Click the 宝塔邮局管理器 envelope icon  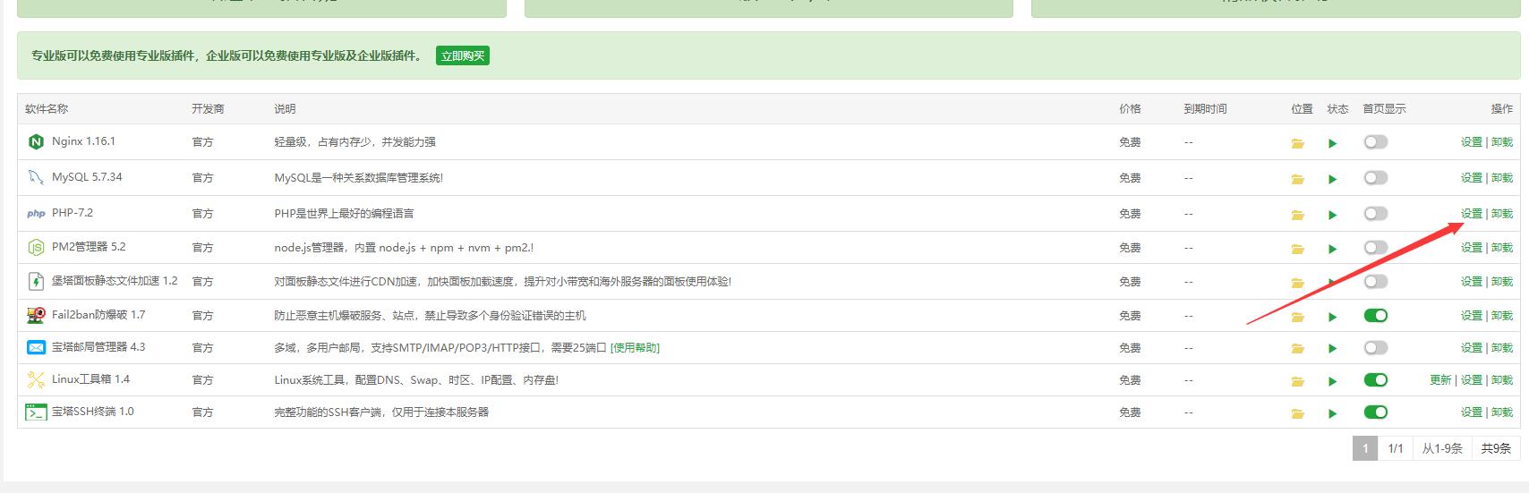36,347
